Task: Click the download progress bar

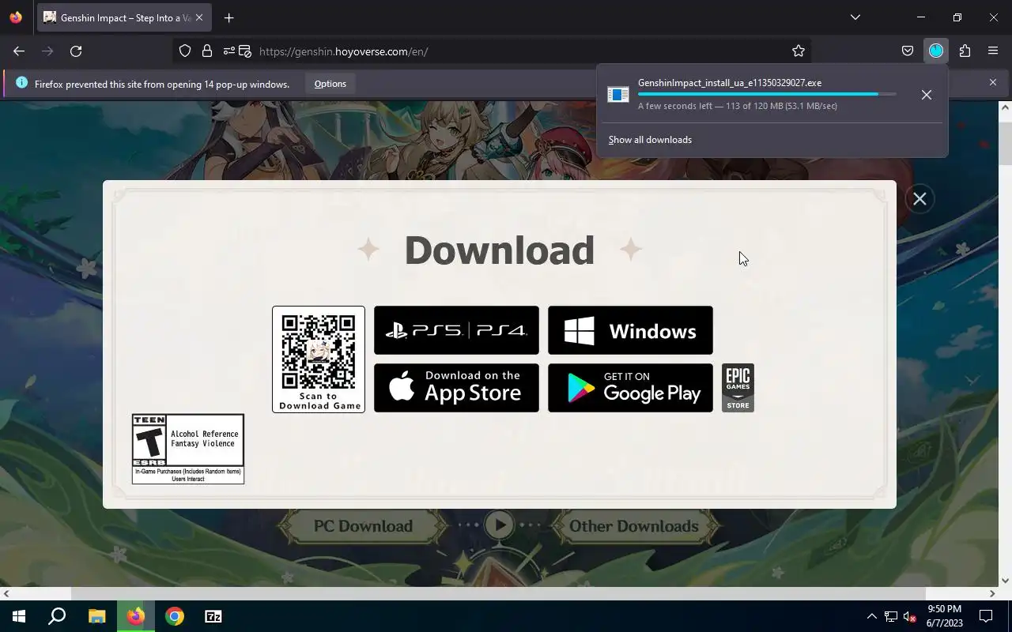Action: [767, 94]
